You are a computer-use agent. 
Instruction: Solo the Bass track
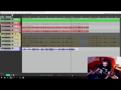point(17,48)
